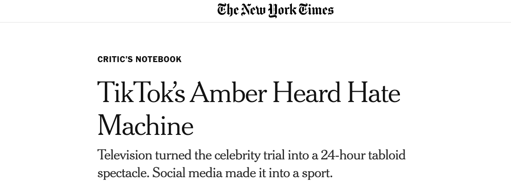
Task: Click "Heard" in the article headline
Action: coord(307,93)
